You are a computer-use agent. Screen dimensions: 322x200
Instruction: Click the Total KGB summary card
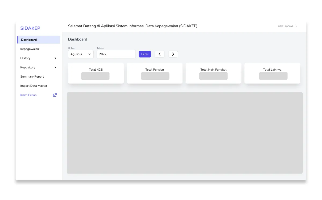(x=96, y=73)
